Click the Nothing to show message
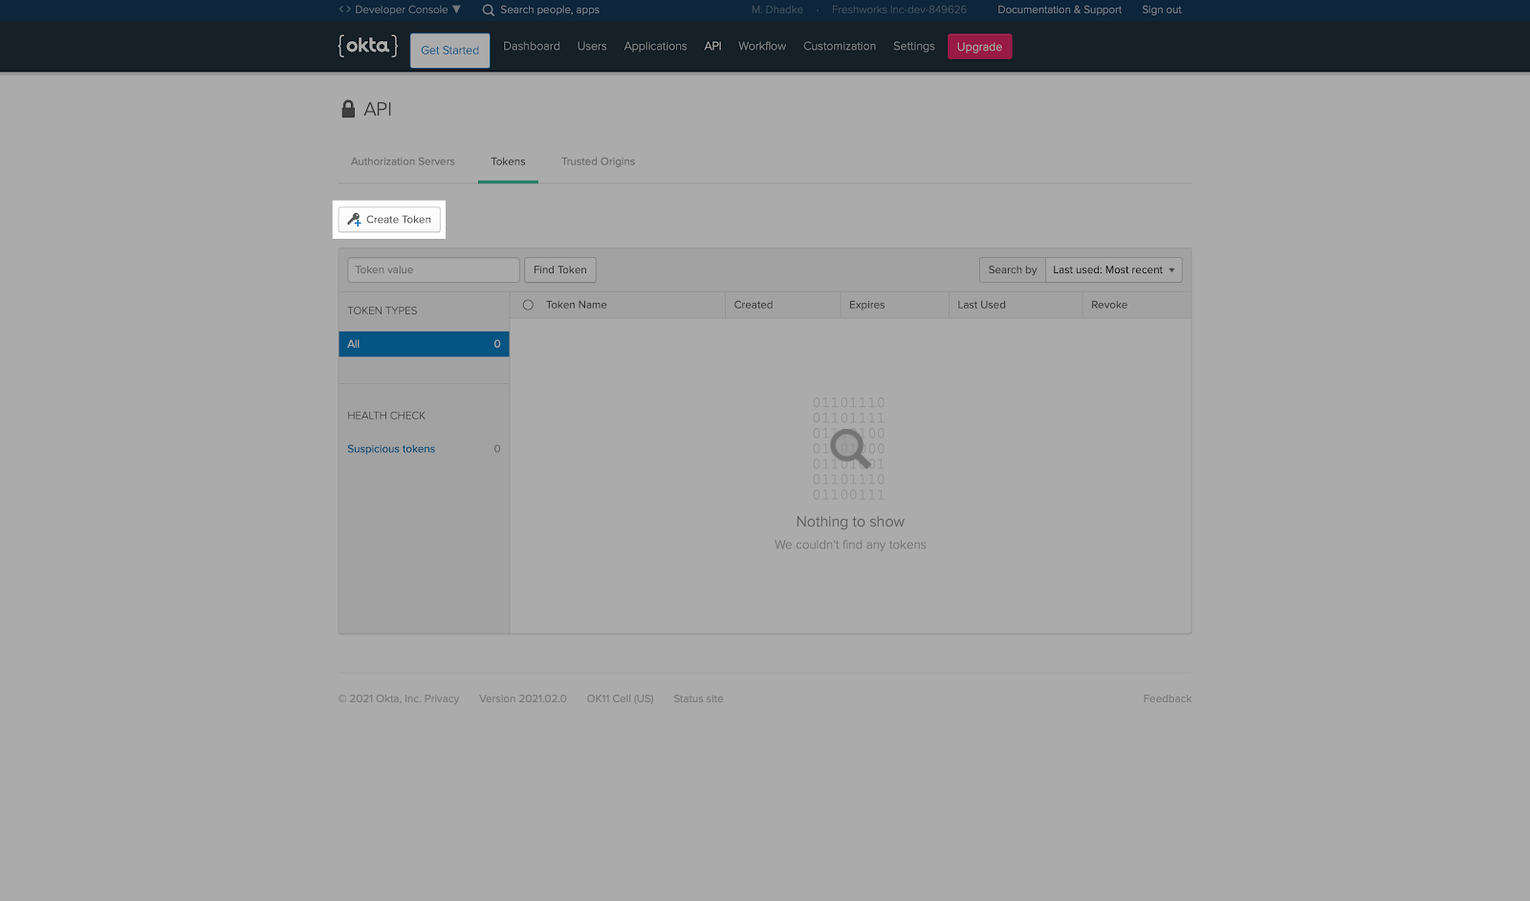Screen dimensions: 1530x901 coord(850,522)
